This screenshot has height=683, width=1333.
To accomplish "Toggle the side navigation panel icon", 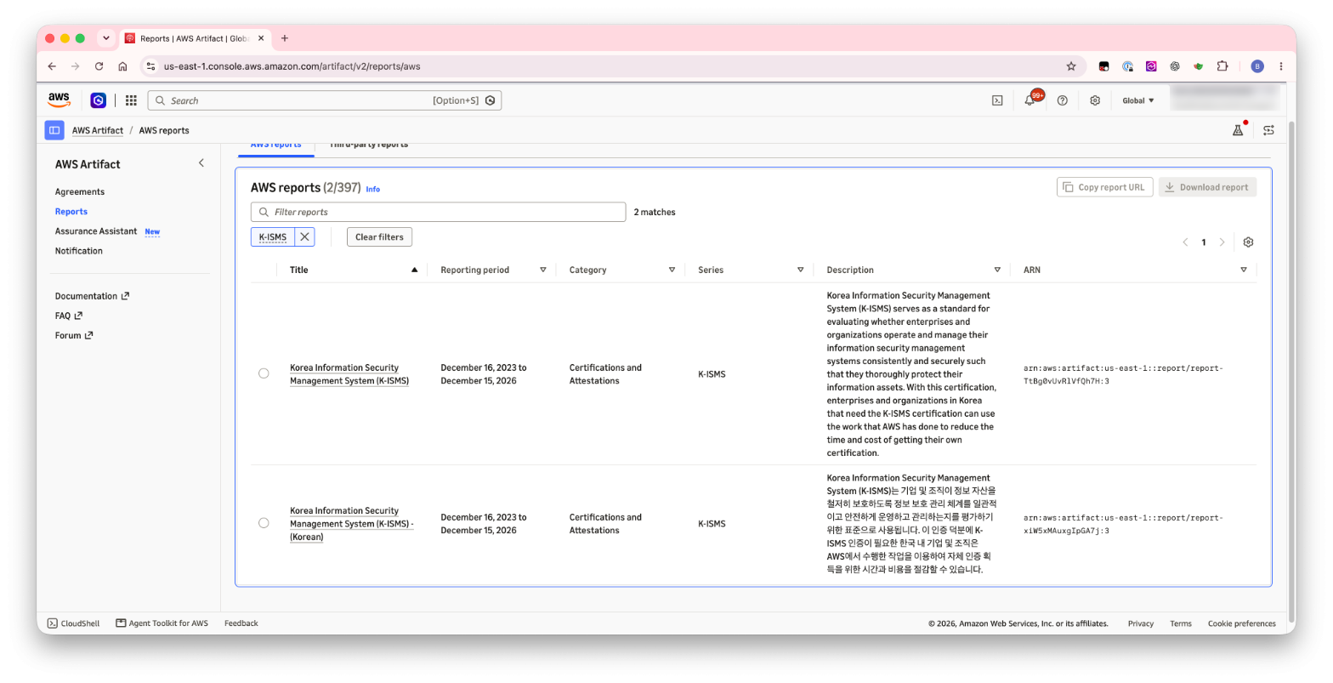I will coord(54,130).
